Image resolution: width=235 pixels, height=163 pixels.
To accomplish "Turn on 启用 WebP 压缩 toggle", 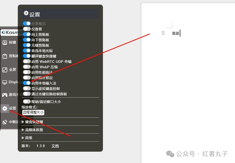I will 27,67.
